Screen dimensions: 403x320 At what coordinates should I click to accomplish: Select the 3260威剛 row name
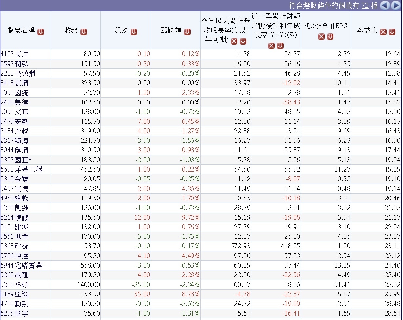tap(14, 275)
